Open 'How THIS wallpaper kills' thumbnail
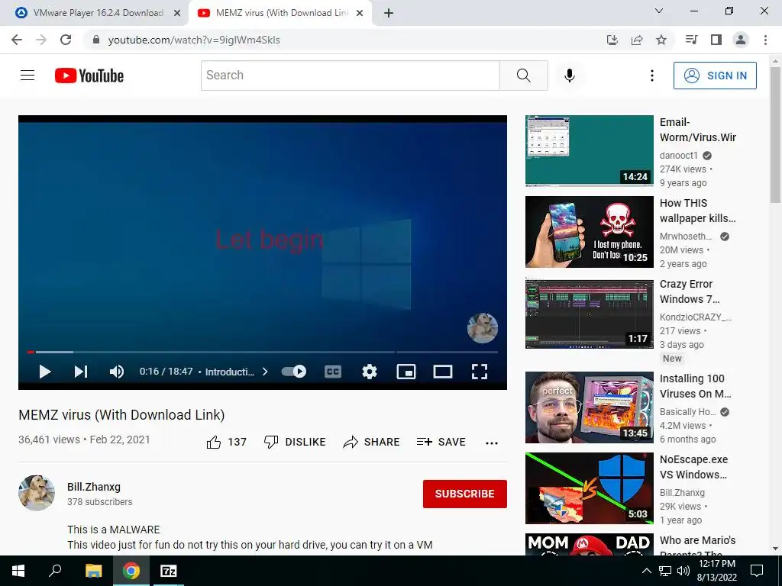The height and width of the screenshot is (586, 782). [x=589, y=232]
